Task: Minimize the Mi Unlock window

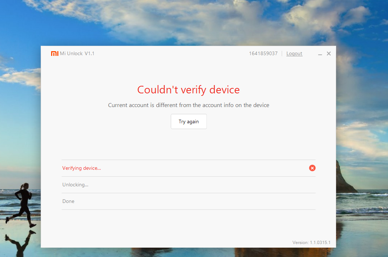Action: pyautogui.click(x=320, y=54)
